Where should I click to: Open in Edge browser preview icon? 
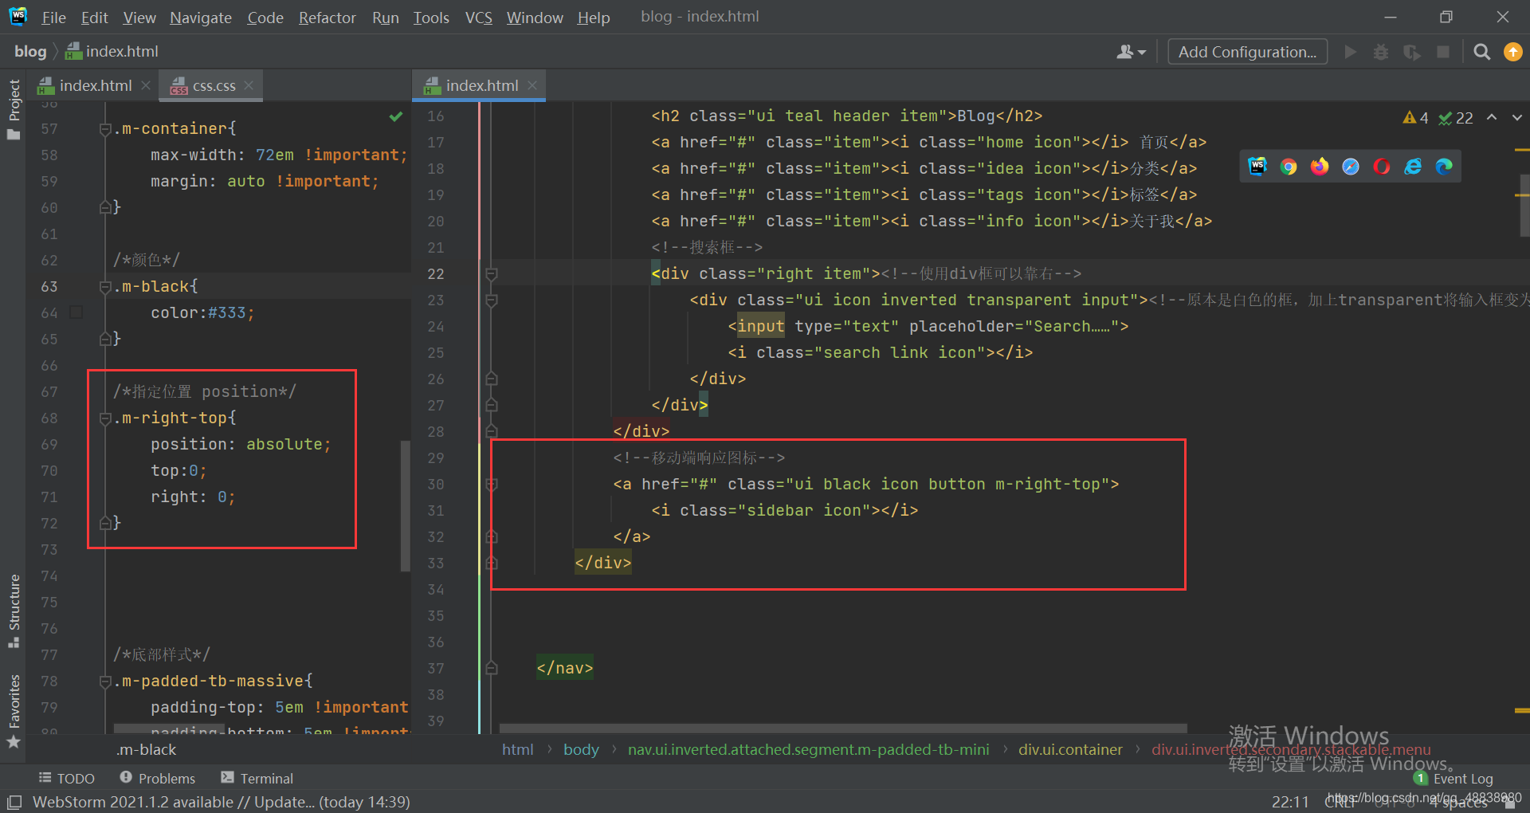click(x=1444, y=167)
